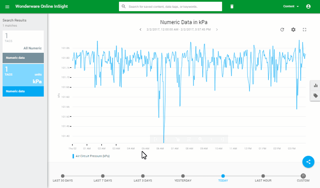The image size is (320, 188).
Task: Click the search magnifier icon
Action: 123,7
